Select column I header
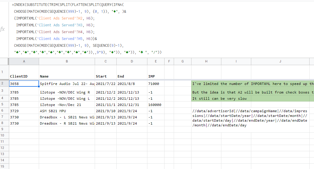This screenshot has width=314, height=169. point(236,62)
